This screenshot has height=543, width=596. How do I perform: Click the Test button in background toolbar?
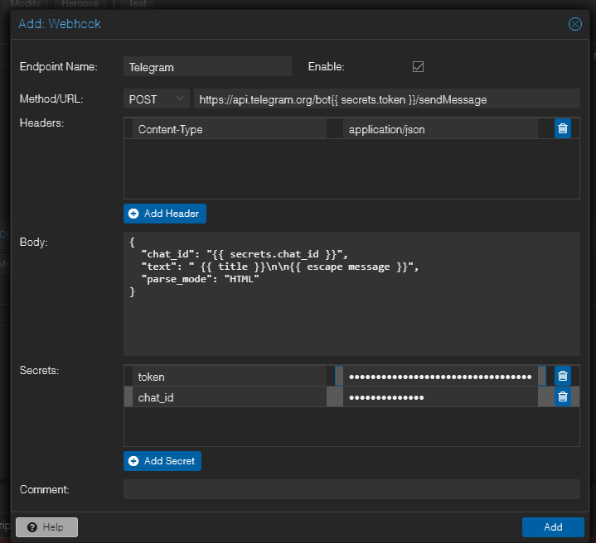point(138,4)
